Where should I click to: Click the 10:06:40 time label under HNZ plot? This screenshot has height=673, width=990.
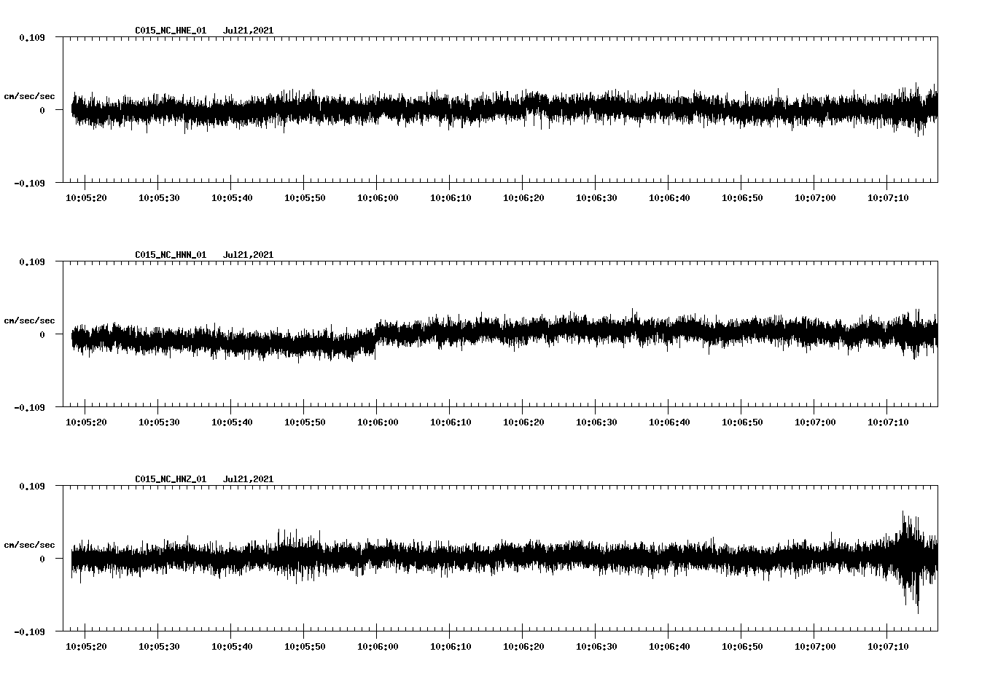(669, 647)
